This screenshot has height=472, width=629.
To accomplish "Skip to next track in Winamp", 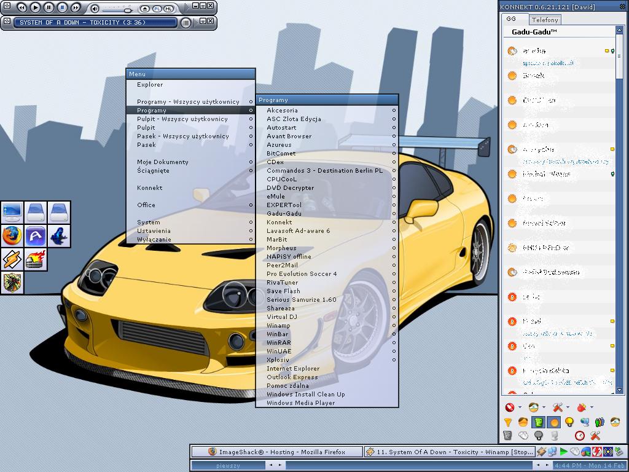I will (75, 7).
